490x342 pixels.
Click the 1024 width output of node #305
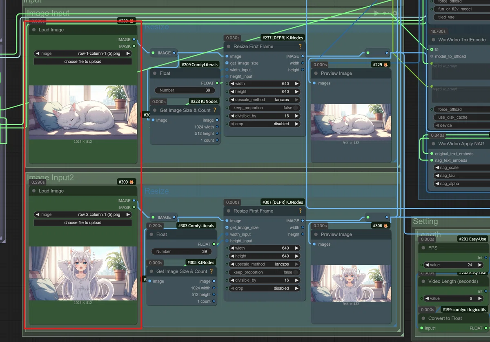(x=214, y=288)
